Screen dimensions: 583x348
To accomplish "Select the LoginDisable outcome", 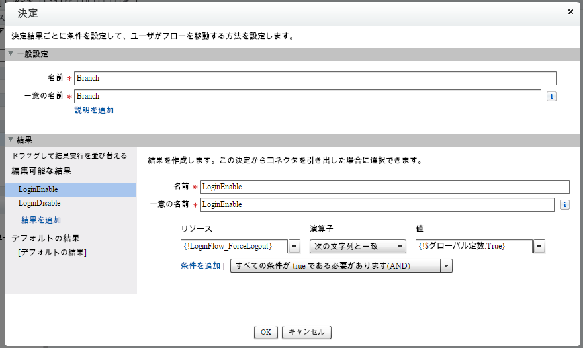I will 40,204.
